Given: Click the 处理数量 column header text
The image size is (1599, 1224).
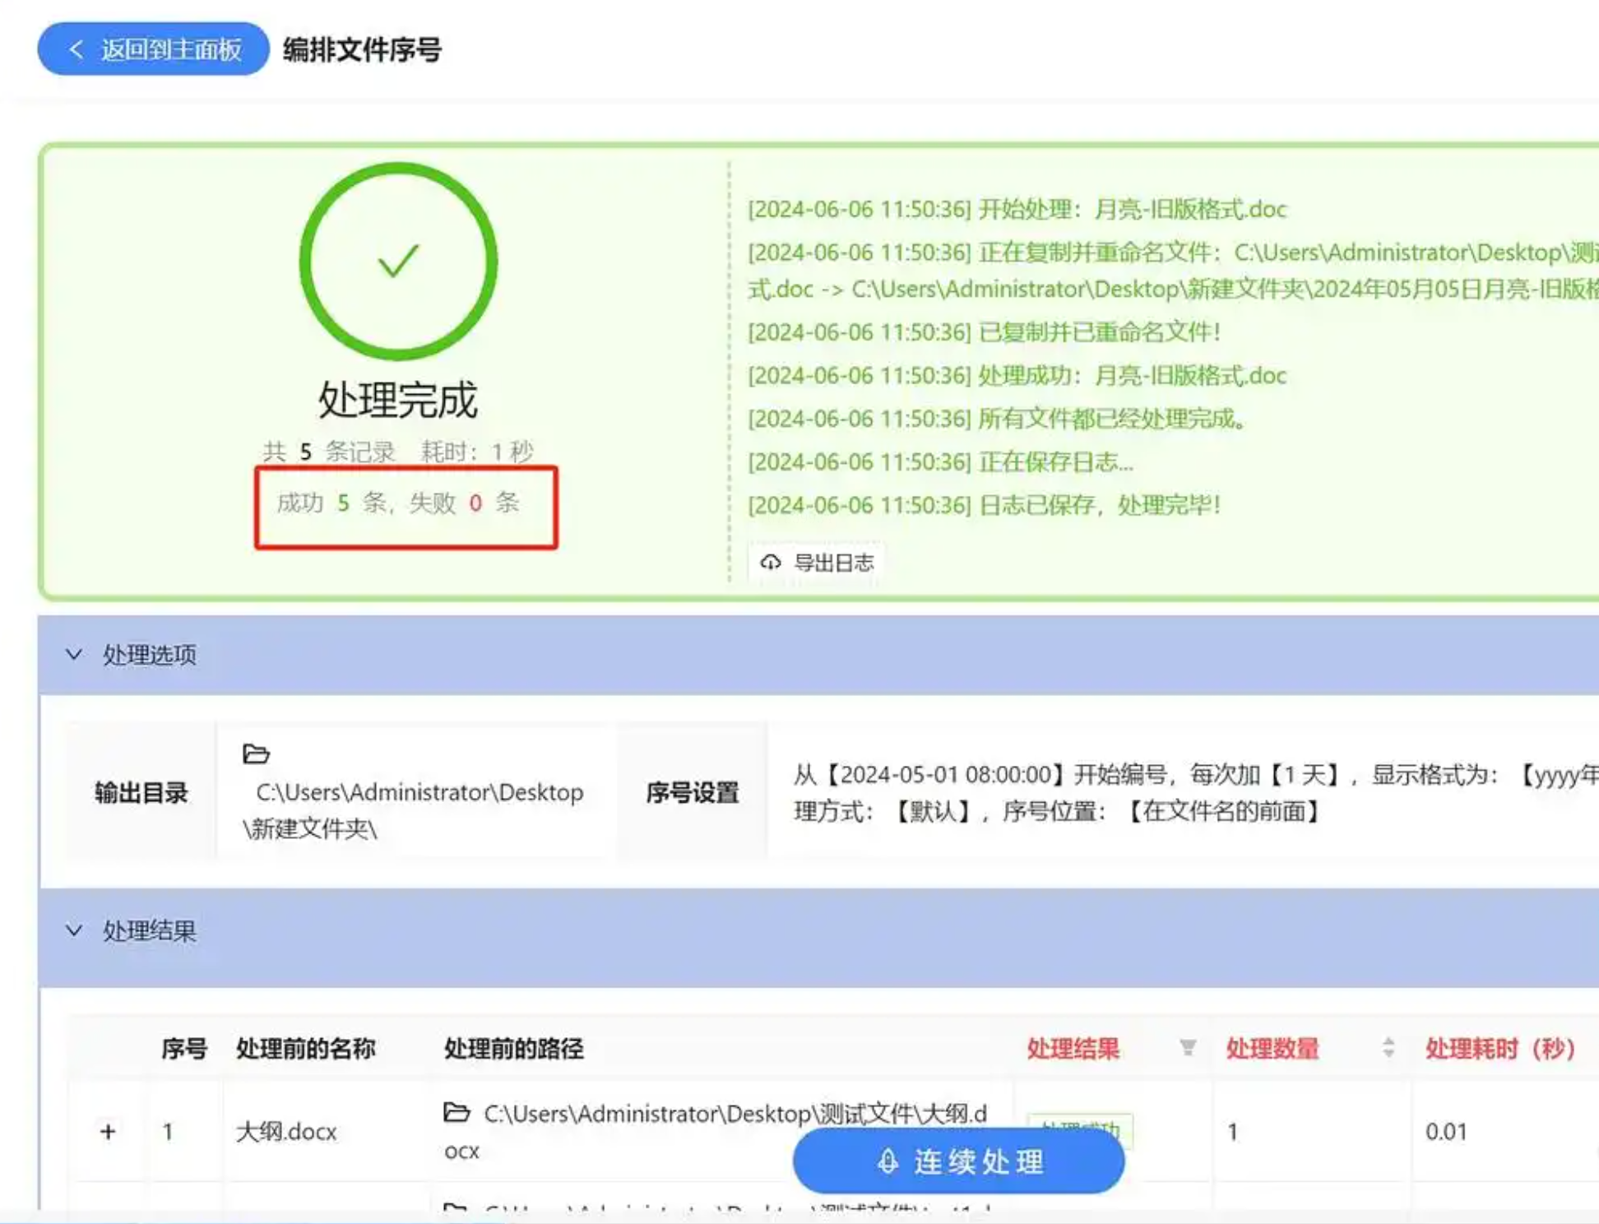Looking at the screenshot, I should [1272, 1049].
